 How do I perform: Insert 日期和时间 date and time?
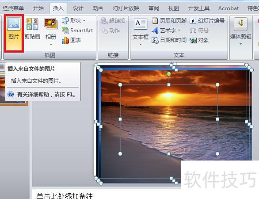pyautogui.click(x=169, y=40)
